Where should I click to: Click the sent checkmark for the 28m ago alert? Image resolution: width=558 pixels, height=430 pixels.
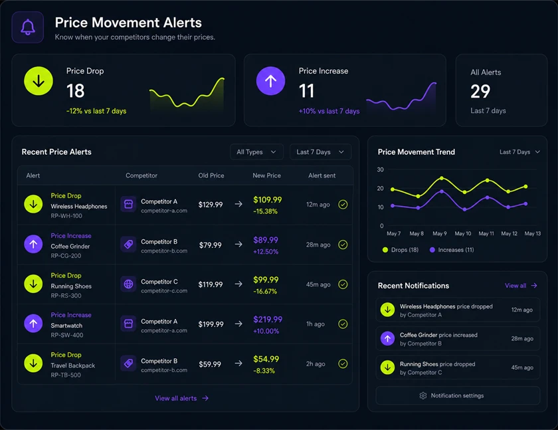click(x=343, y=245)
